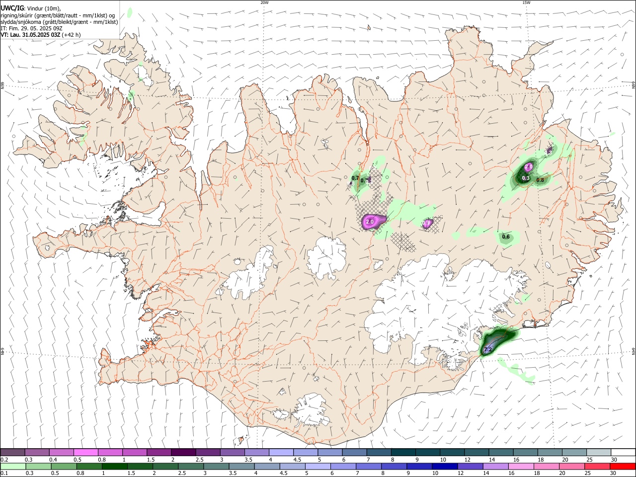Viewport: 636px width, 477px height.
Task: Click the 'rigning/skúrir (grænt/blátt/rautt' description line
Action: tap(58, 15)
